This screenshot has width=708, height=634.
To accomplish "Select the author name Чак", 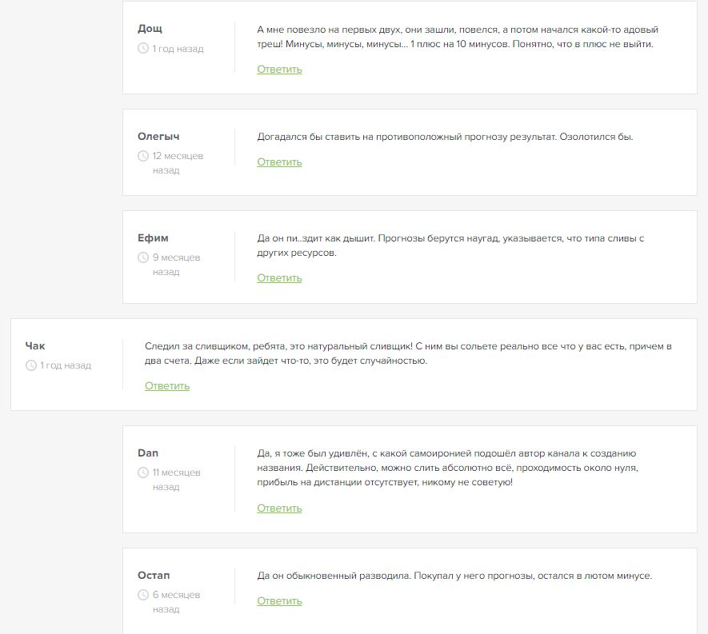I will click(36, 346).
